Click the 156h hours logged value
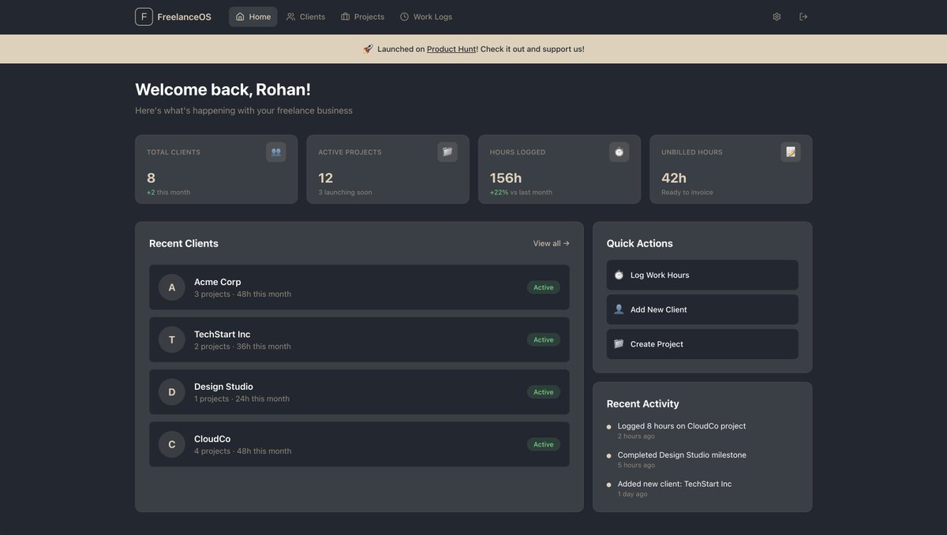Image resolution: width=947 pixels, height=535 pixels. (x=506, y=178)
